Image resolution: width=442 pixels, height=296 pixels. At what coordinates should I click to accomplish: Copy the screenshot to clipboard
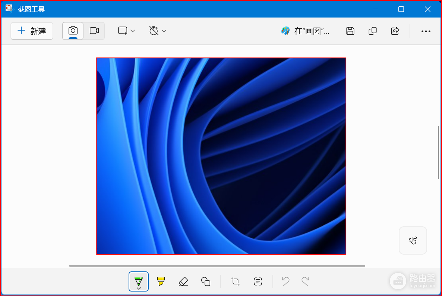(373, 31)
